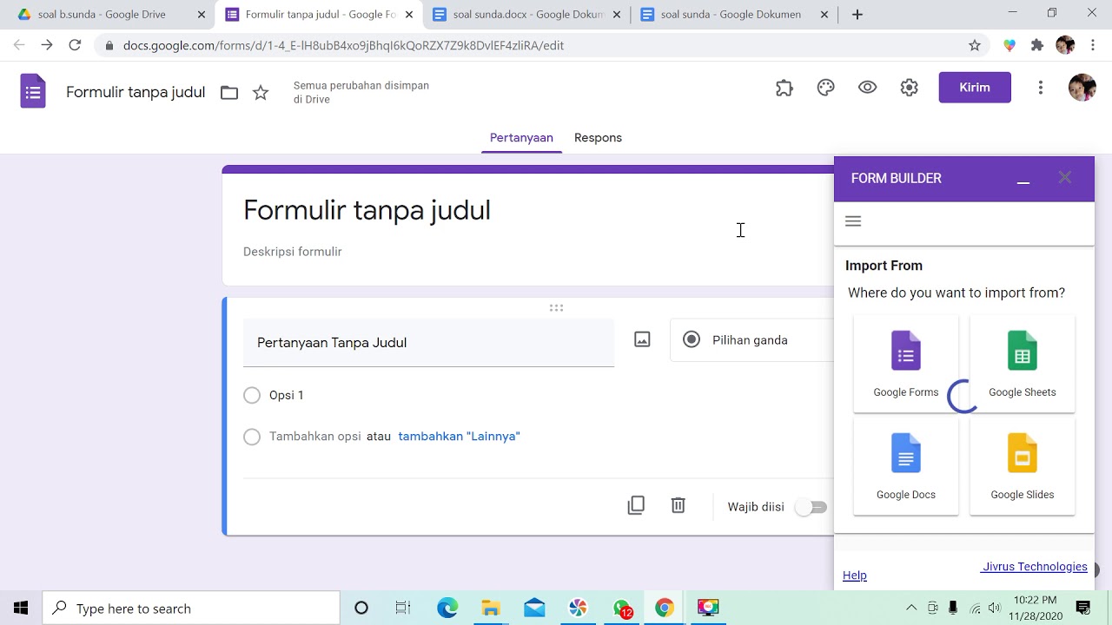Viewport: 1112px width, 625px height.
Task: Open the three-dot more menu
Action: click(x=1041, y=88)
